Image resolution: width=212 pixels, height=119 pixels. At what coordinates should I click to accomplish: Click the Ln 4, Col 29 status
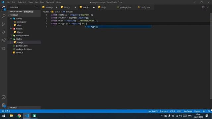coord(152,111)
